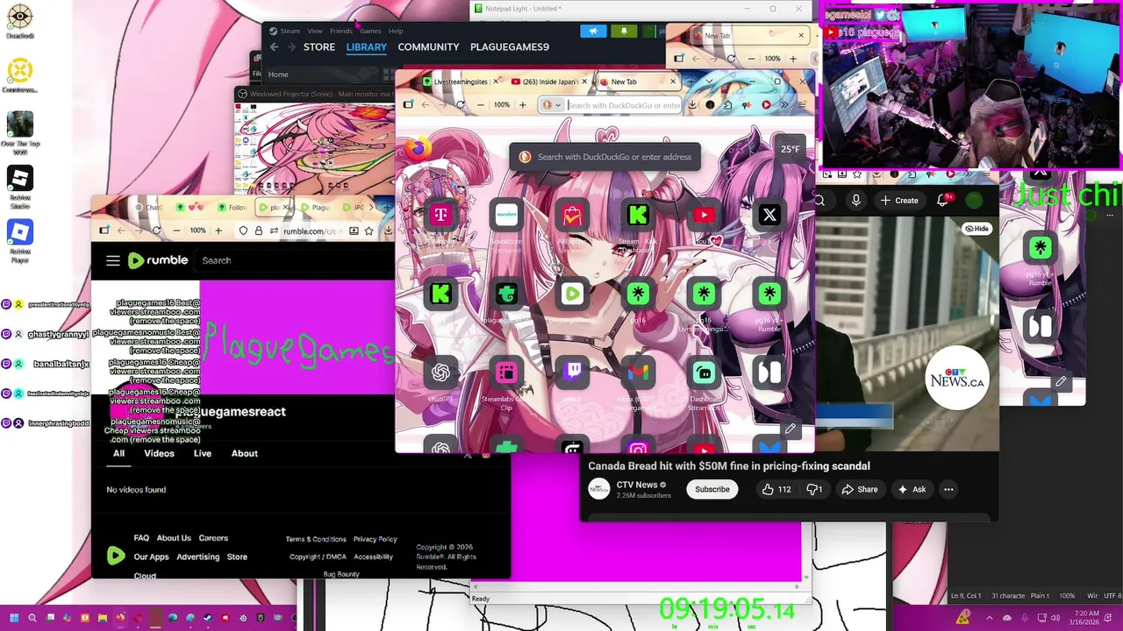Viewport: 1123px width, 631px height.
Task: Open the Streamlabs Clip shortcut tile
Action: pyautogui.click(x=506, y=372)
